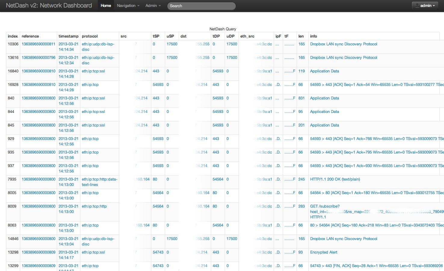Click the user avatar icon beside admin
Viewport: 444px width, 271px height.
click(x=417, y=5)
